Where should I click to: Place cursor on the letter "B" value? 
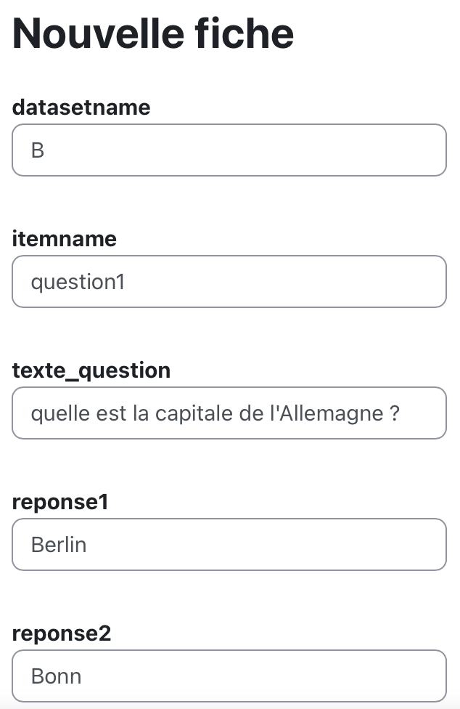coord(38,151)
